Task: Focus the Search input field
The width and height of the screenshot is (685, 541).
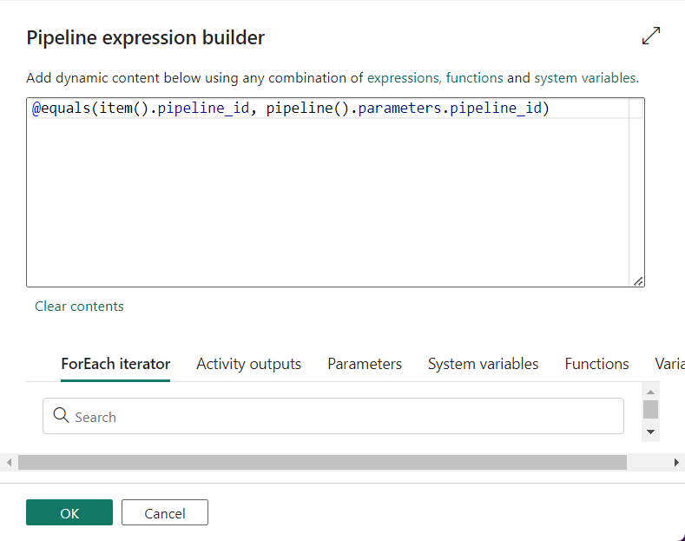Action: (x=343, y=417)
